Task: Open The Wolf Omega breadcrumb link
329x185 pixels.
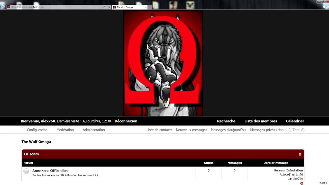Action: [x=36, y=142]
